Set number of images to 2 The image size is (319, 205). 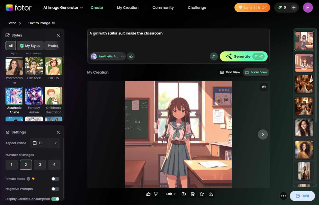[x=26, y=165]
